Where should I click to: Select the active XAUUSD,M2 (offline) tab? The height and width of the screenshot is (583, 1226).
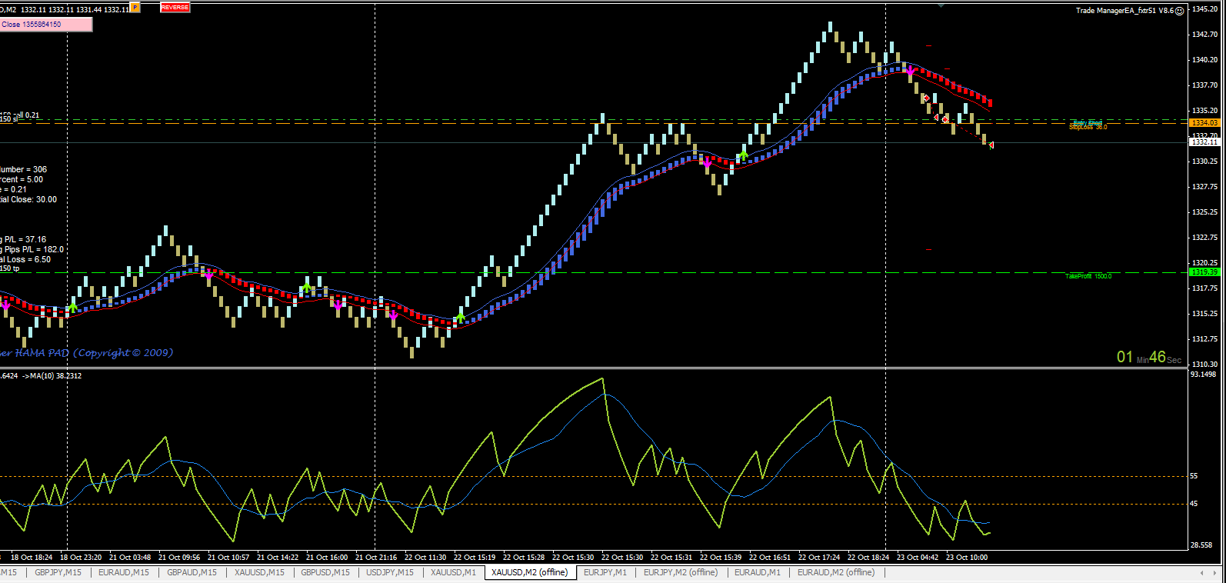click(x=530, y=572)
